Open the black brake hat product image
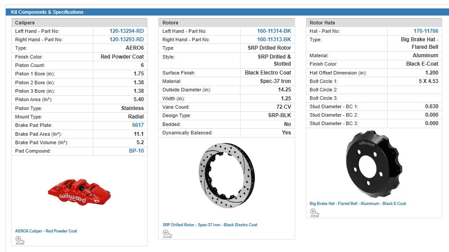449x252 pixels. click(373, 164)
